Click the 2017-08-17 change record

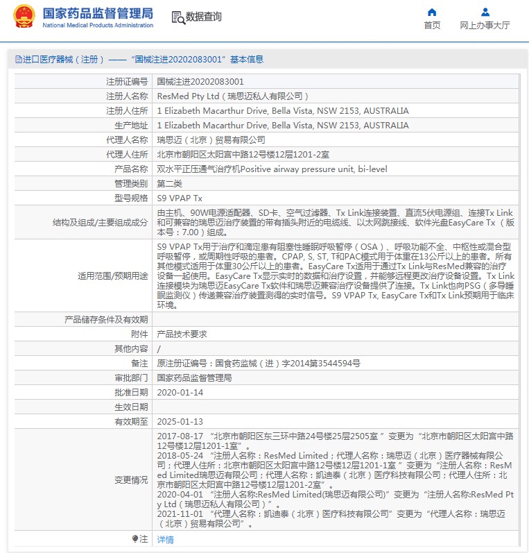[x=335, y=441]
